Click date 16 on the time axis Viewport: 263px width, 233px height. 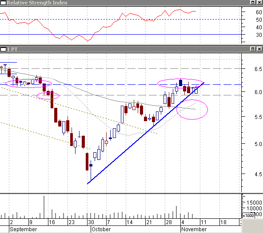tap(52, 222)
